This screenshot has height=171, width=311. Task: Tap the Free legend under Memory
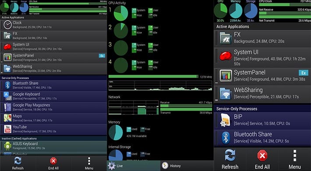(145, 129)
